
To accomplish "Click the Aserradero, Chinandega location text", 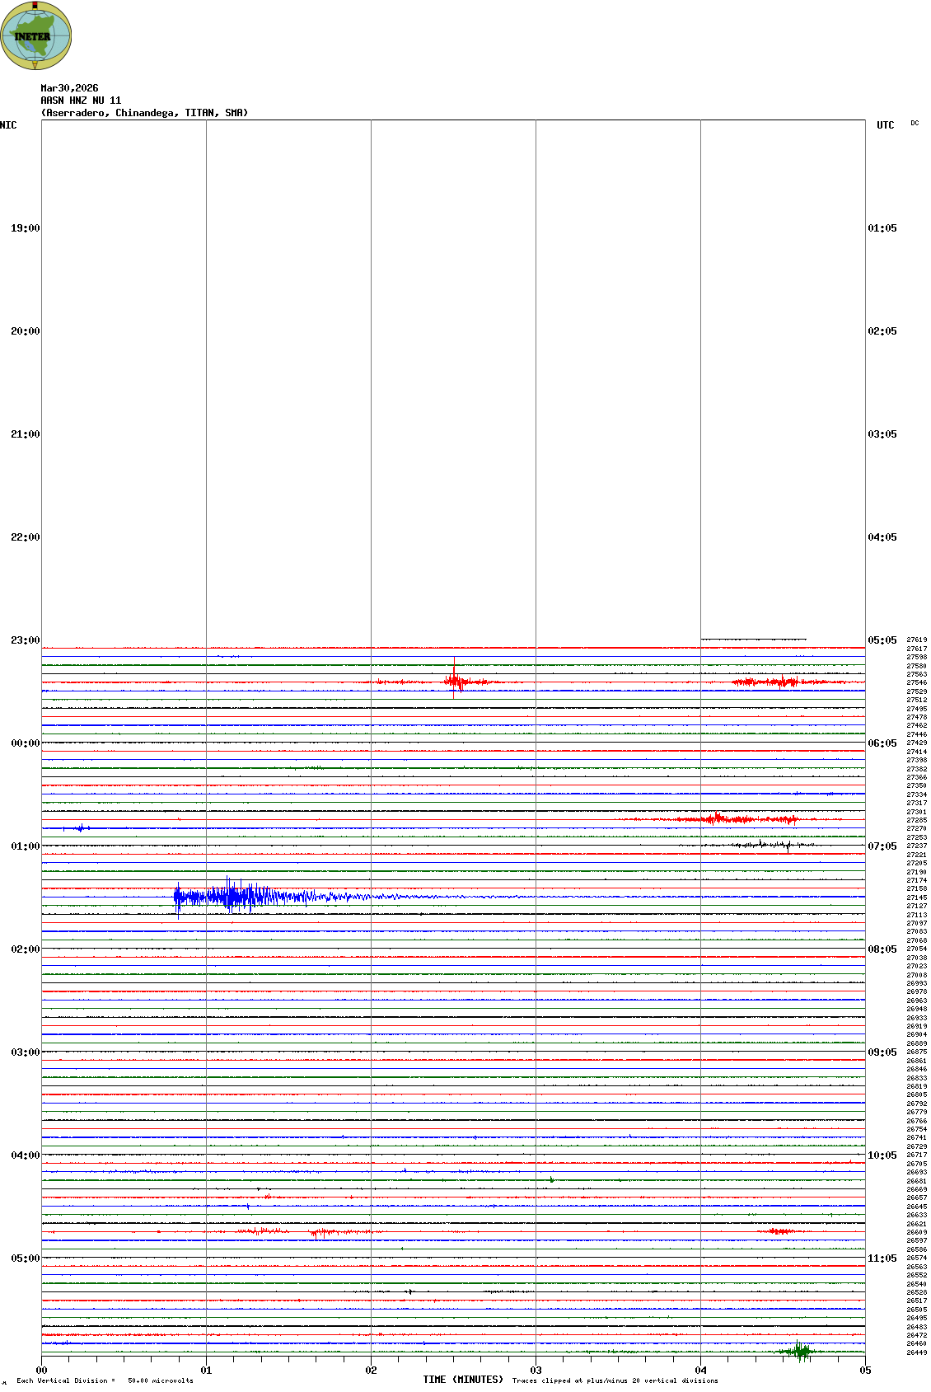I will [x=144, y=113].
